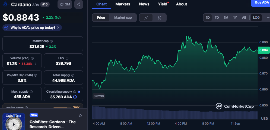
Task: Open CoinBites: Cardano article title
Action: tap(53, 124)
